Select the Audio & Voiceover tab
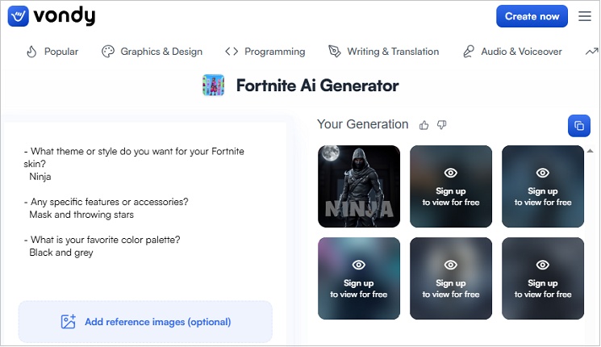This screenshot has height=347, width=601. [511, 52]
